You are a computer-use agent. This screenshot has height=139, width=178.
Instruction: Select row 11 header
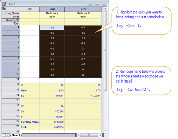(x=10, y=80)
